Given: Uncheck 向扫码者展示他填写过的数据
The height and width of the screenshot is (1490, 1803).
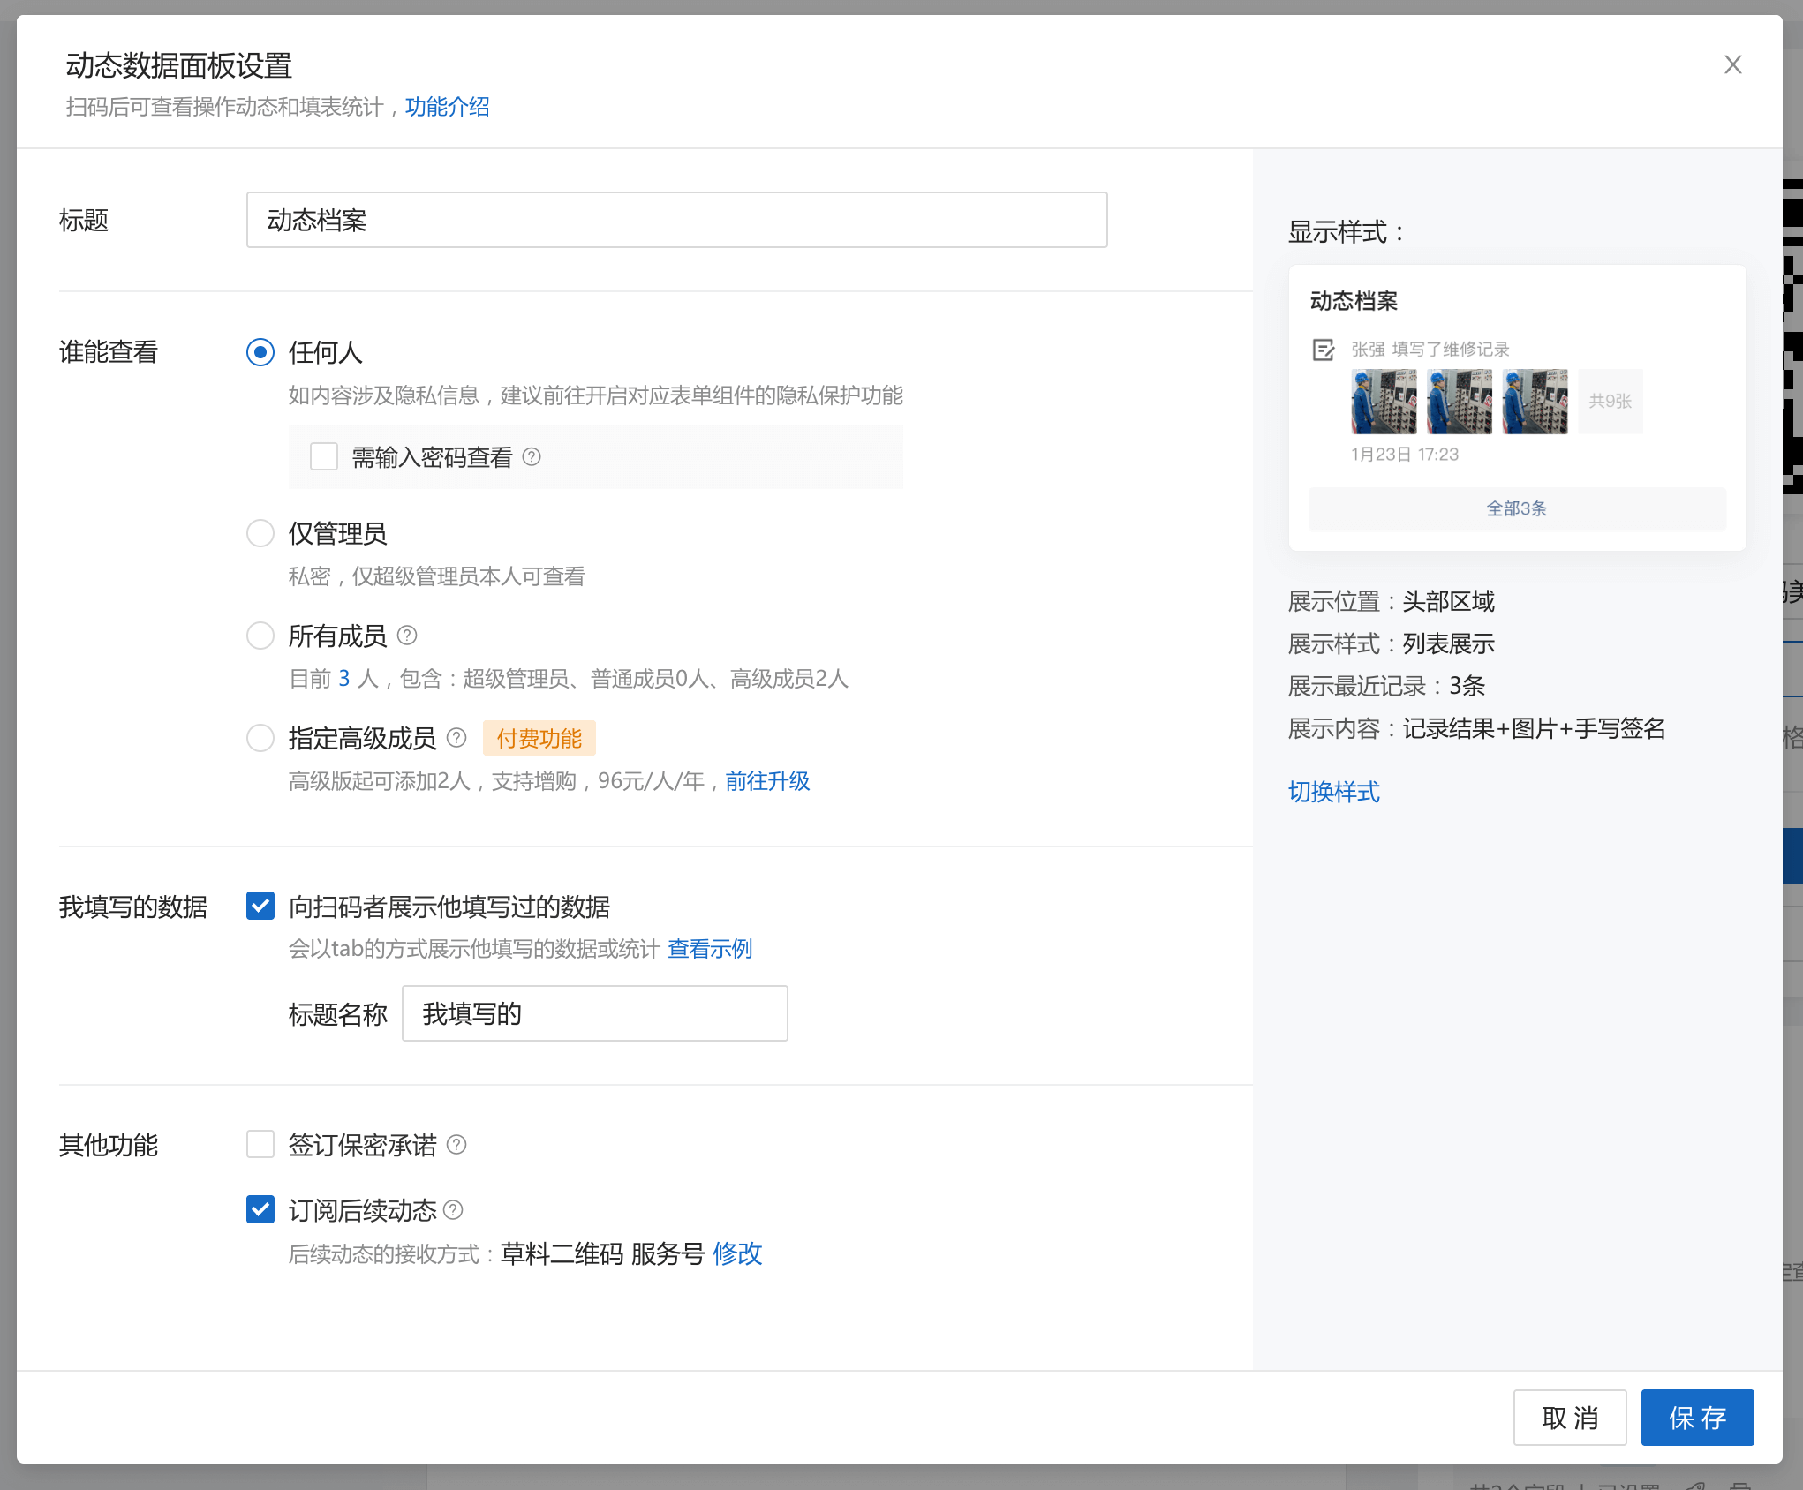Looking at the screenshot, I should [260, 906].
